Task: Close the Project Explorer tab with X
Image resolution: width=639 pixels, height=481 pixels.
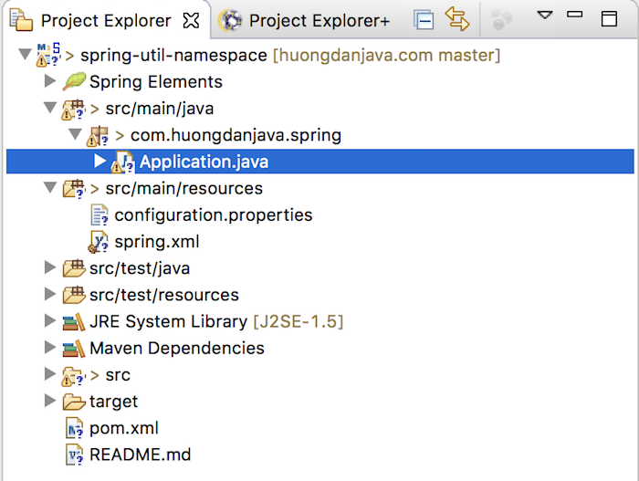Action: (191, 20)
